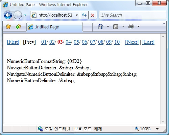The image size is (169, 135).
Task: Click NumericButtonFormatString text line
Action: pos(44,61)
